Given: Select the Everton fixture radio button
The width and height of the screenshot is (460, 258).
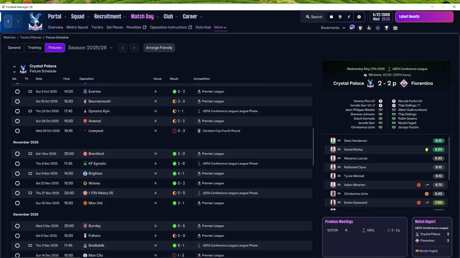Looking at the screenshot, I should click(17, 92).
